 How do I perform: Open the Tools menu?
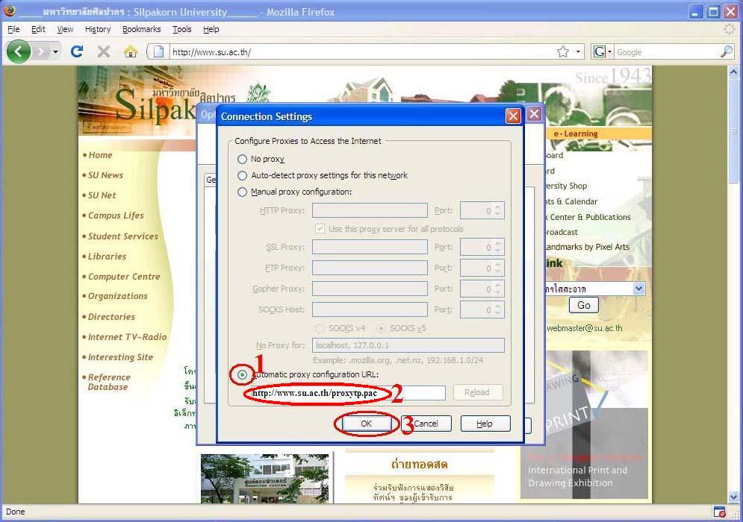(182, 29)
